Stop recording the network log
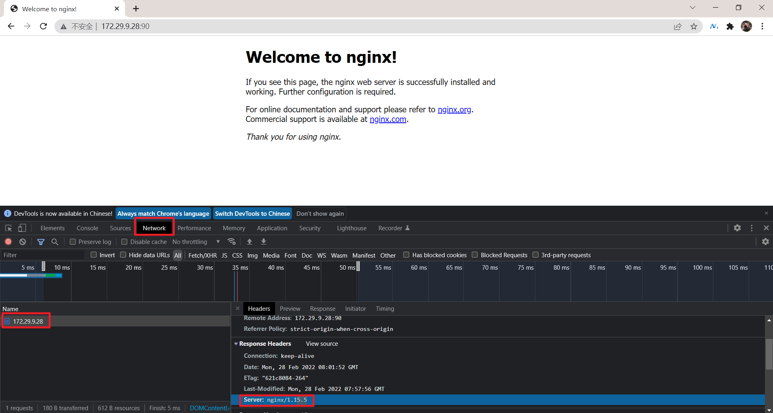Screen dimensions: 773x413 (x=8, y=242)
